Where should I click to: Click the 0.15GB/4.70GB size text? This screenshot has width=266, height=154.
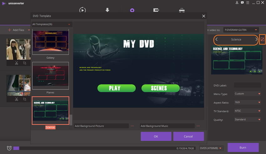185,148
